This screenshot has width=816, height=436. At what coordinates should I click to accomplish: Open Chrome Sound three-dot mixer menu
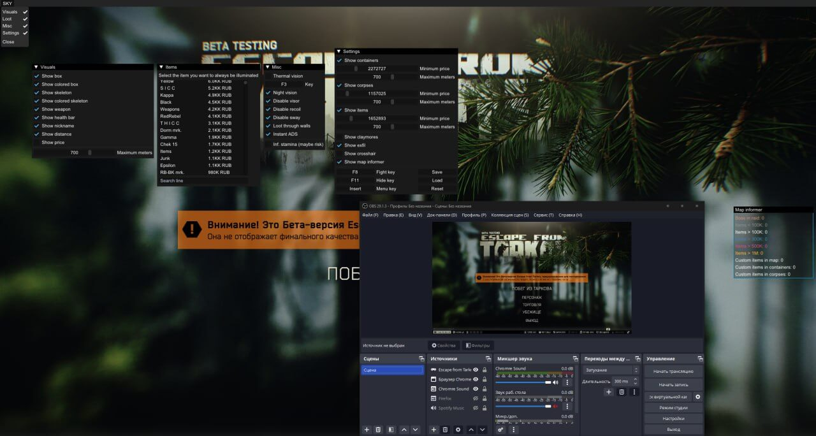point(567,382)
